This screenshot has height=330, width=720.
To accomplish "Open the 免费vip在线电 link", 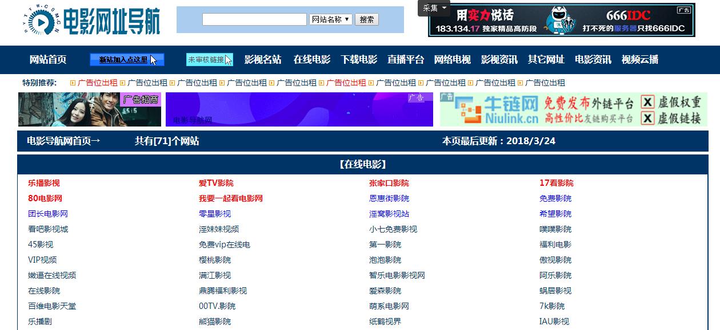I will point(225,245).
